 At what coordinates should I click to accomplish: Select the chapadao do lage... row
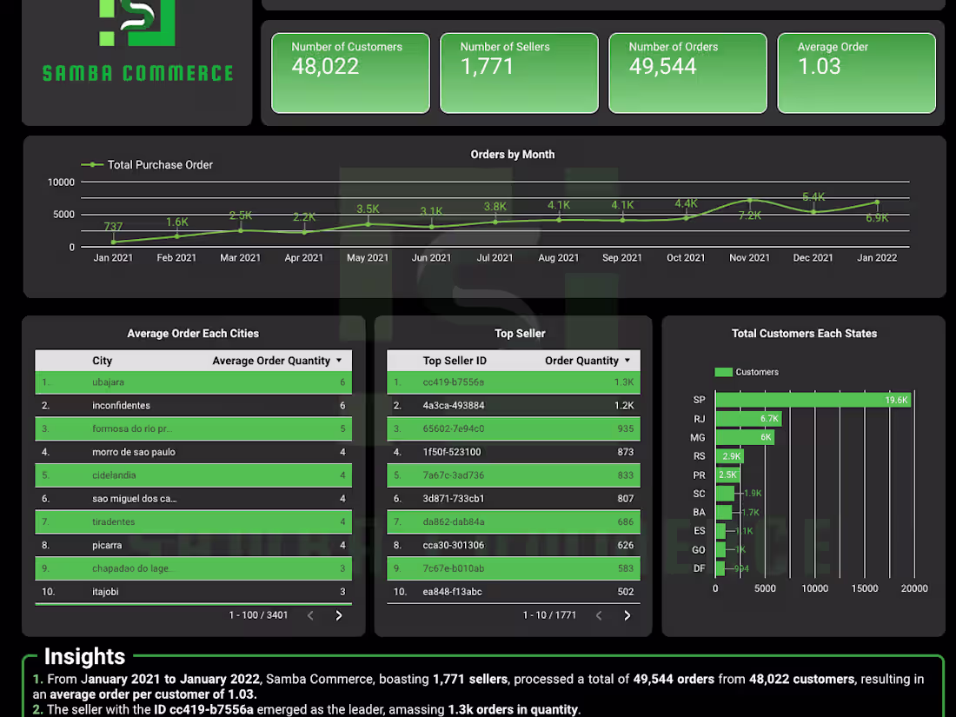pos(193,568)
